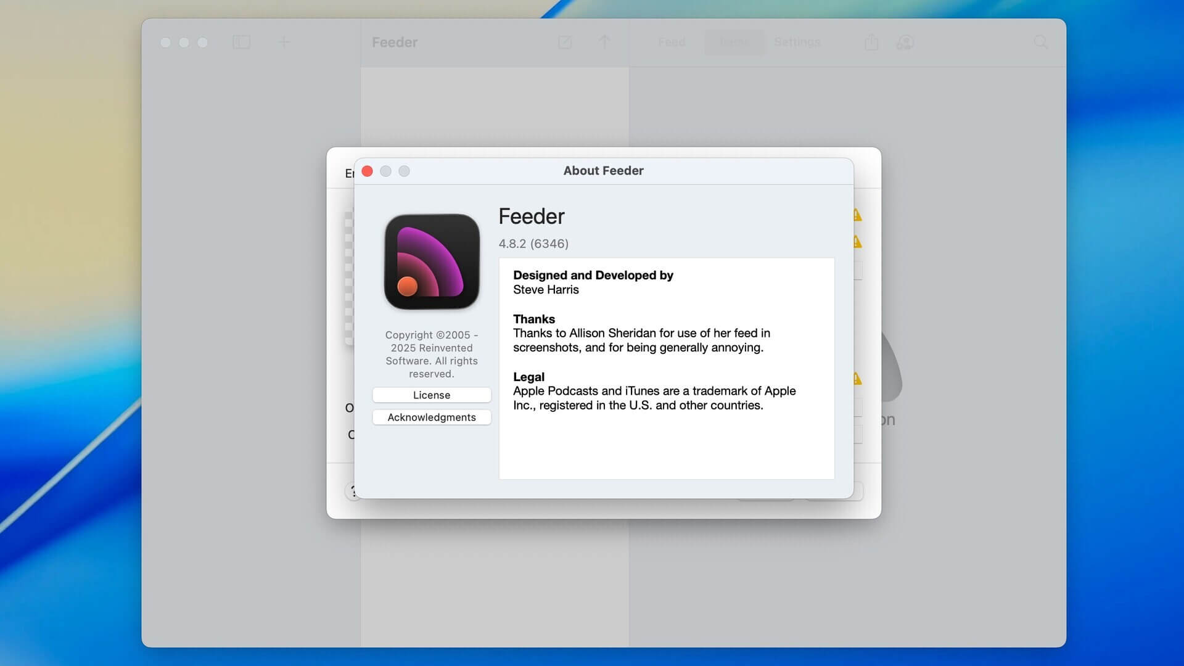This screenshot has height=666, width=1184.
Task: Click the publish up-arrow icon
Action: click(604, 42)
